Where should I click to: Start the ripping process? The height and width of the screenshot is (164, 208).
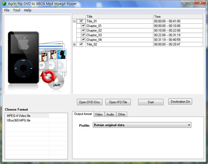click(151, 102)
